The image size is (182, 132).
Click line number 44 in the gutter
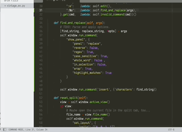(x=41, y=64)
